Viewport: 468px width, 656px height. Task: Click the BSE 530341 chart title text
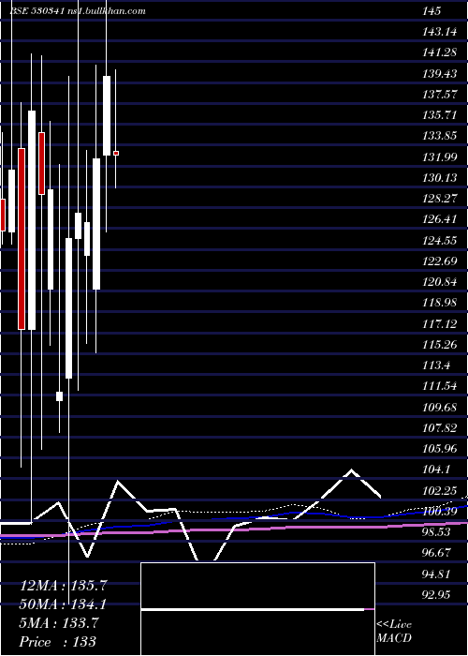click(78, 11)
